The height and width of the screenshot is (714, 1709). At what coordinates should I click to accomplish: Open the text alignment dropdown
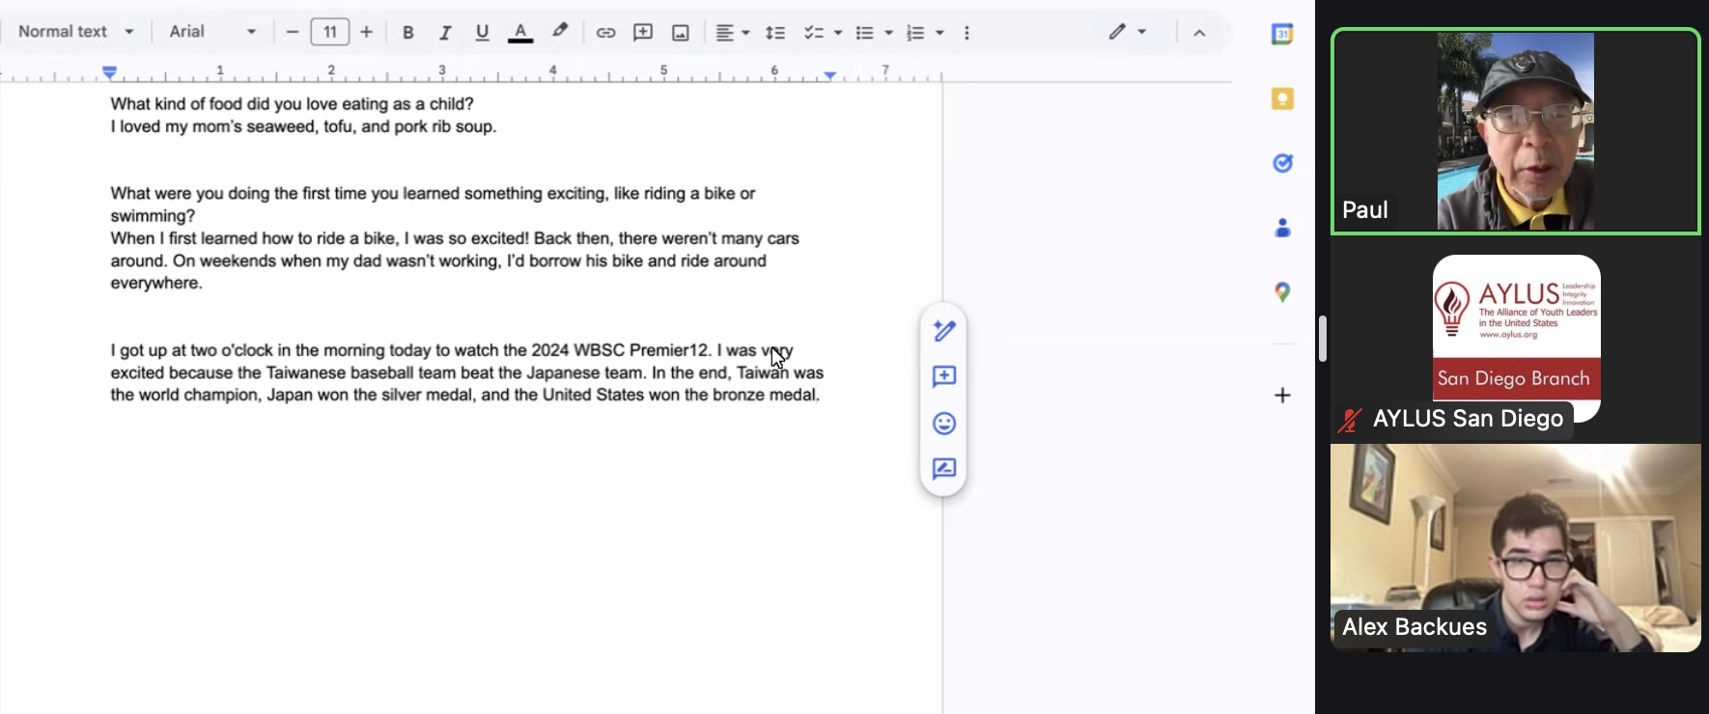732,32
